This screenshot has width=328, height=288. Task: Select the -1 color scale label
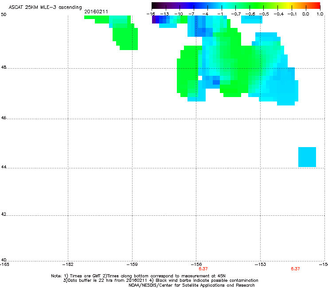(x=220, y=14)
